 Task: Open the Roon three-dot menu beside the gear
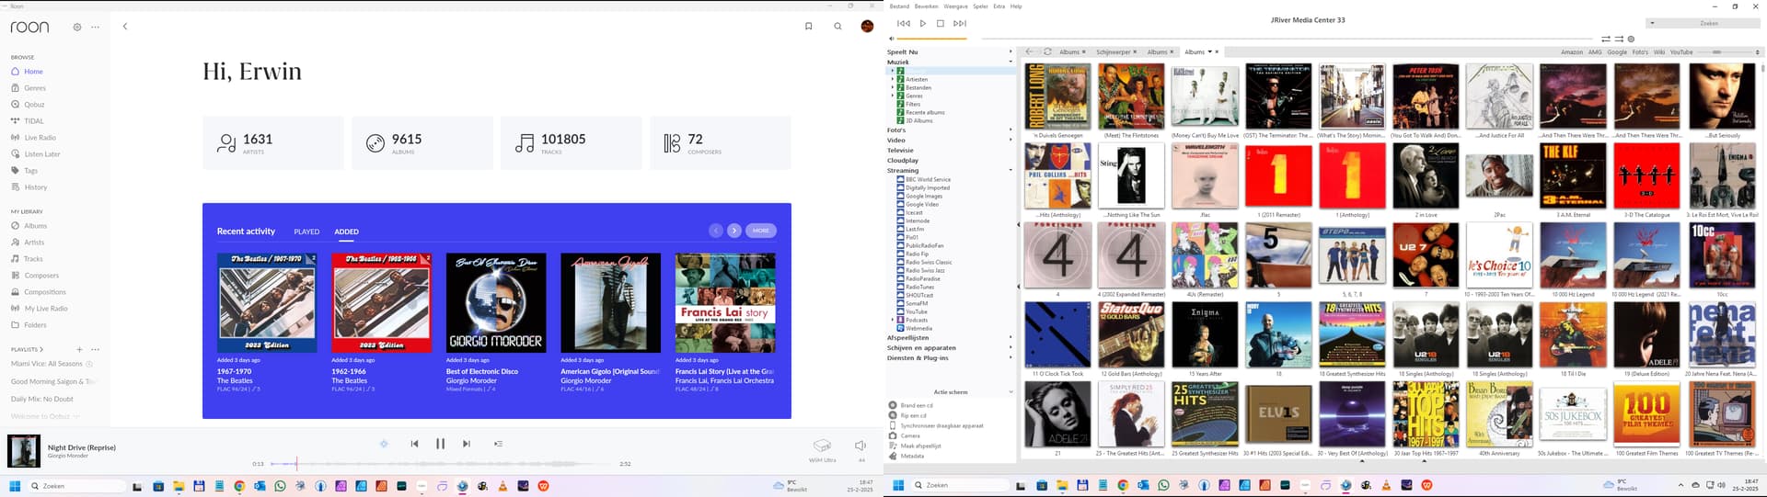point(95,27)
